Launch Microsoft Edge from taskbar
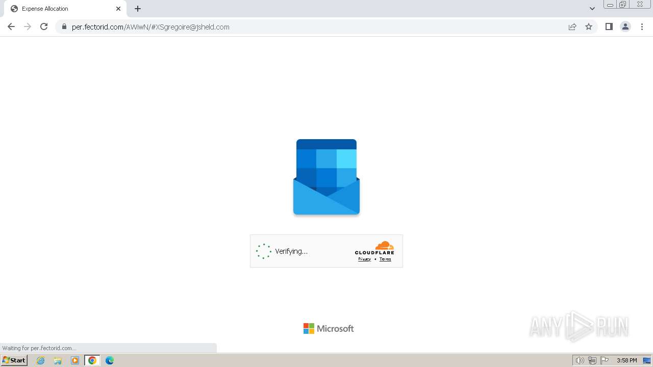The image size is (653, 367). (110, 360)
